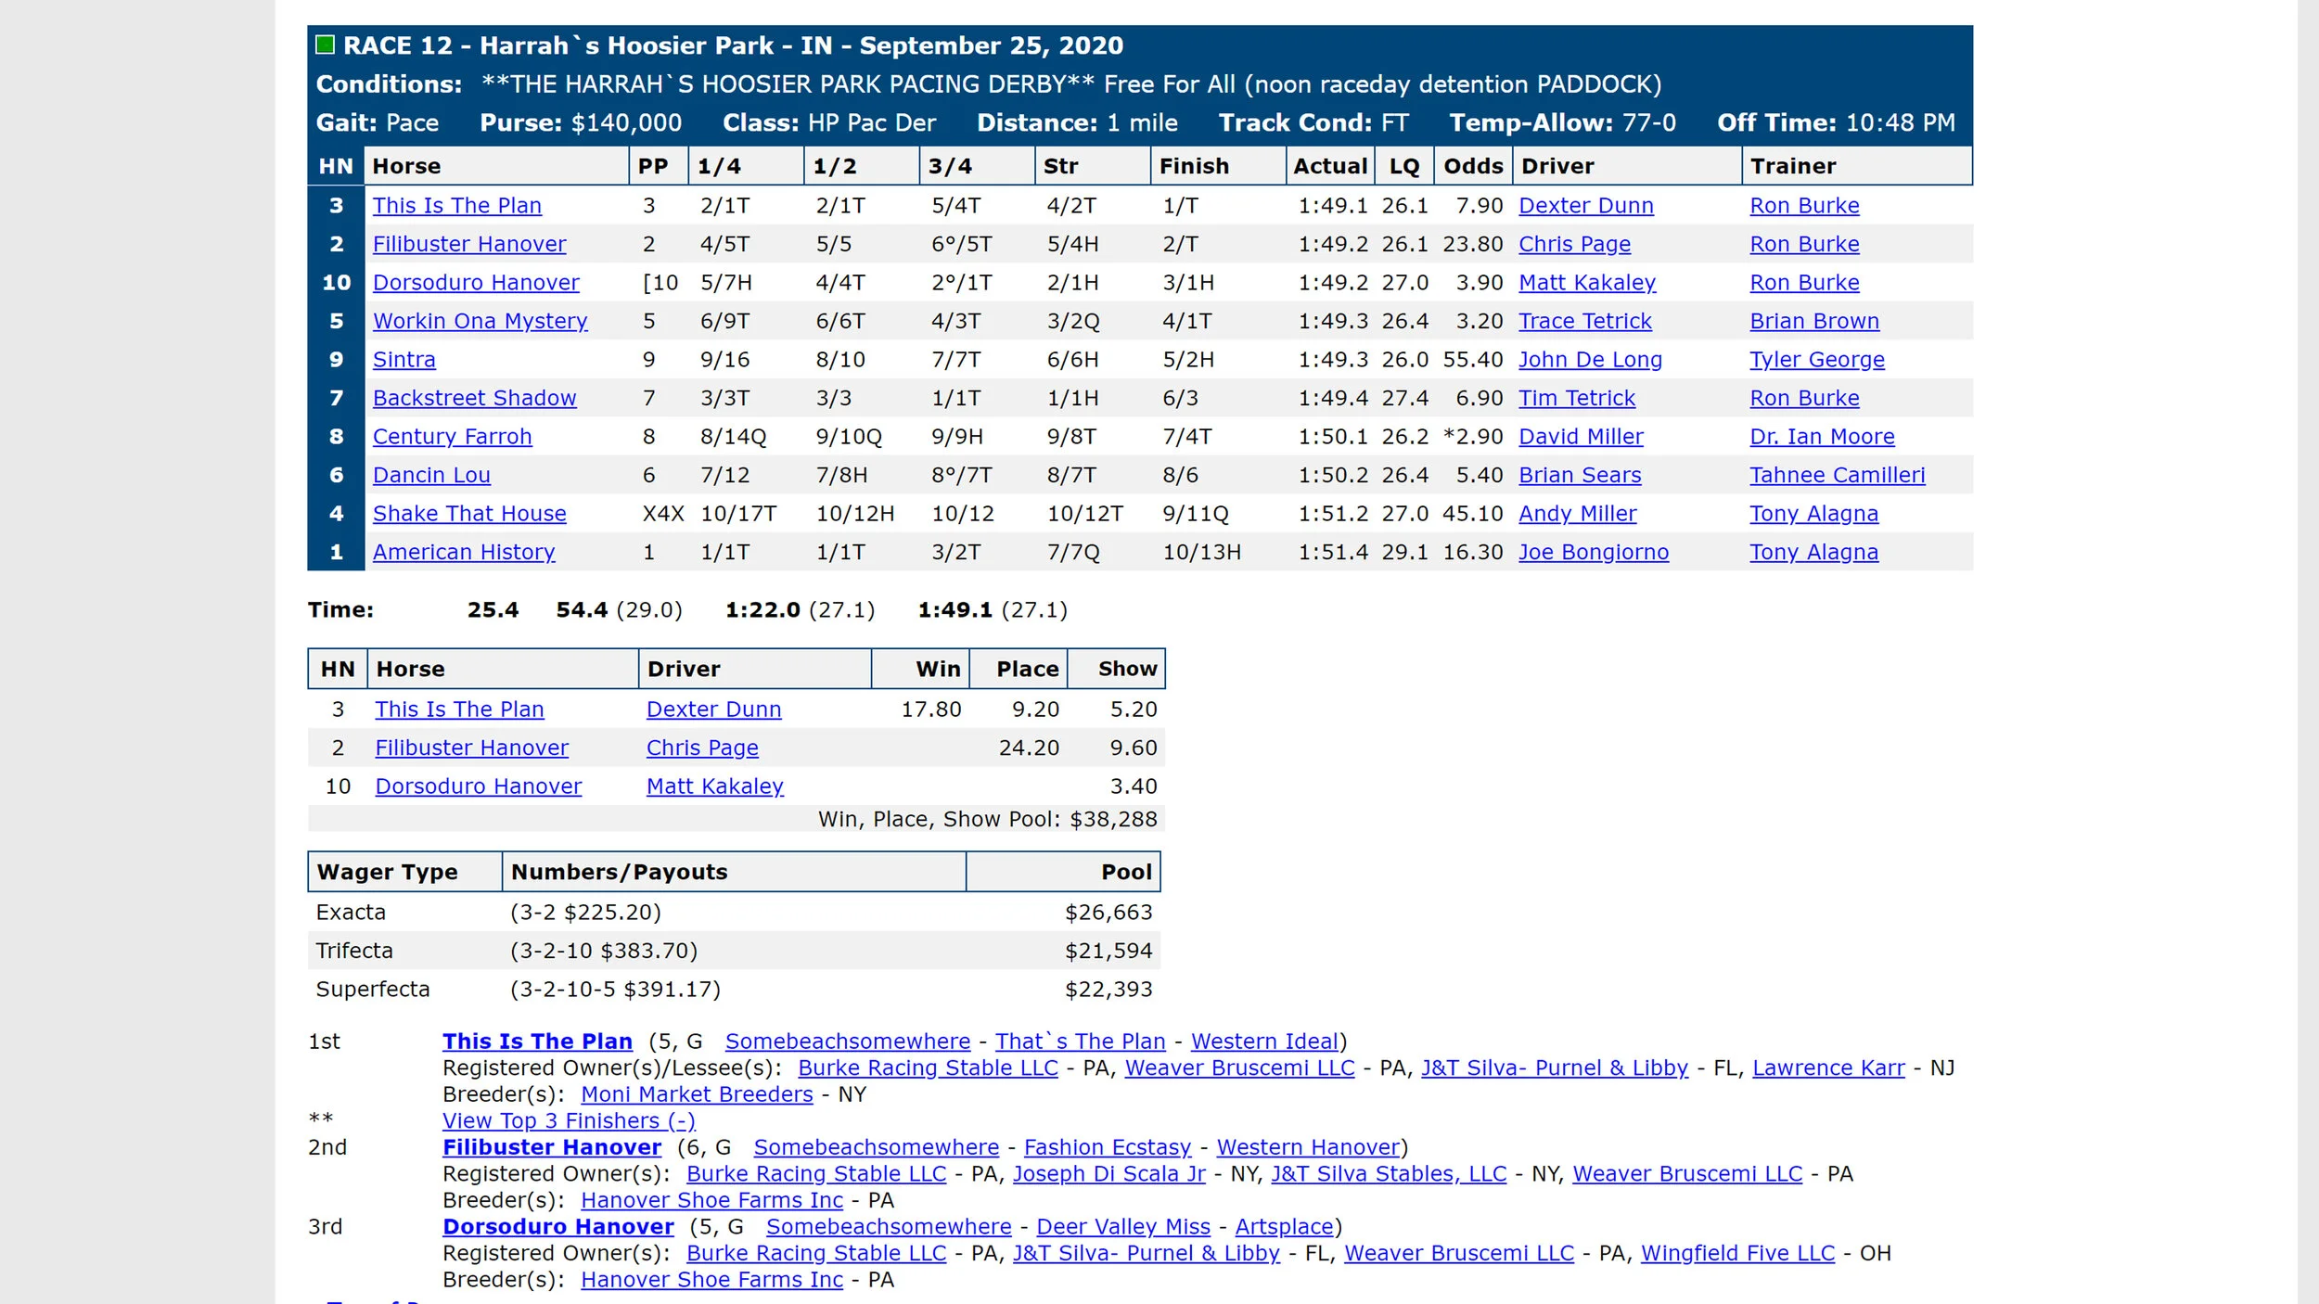The width and height of the screenshot is (2319, 1304).
Task: Open bold This Is The Plan 1st-place link
Action: coord(537,1041)
